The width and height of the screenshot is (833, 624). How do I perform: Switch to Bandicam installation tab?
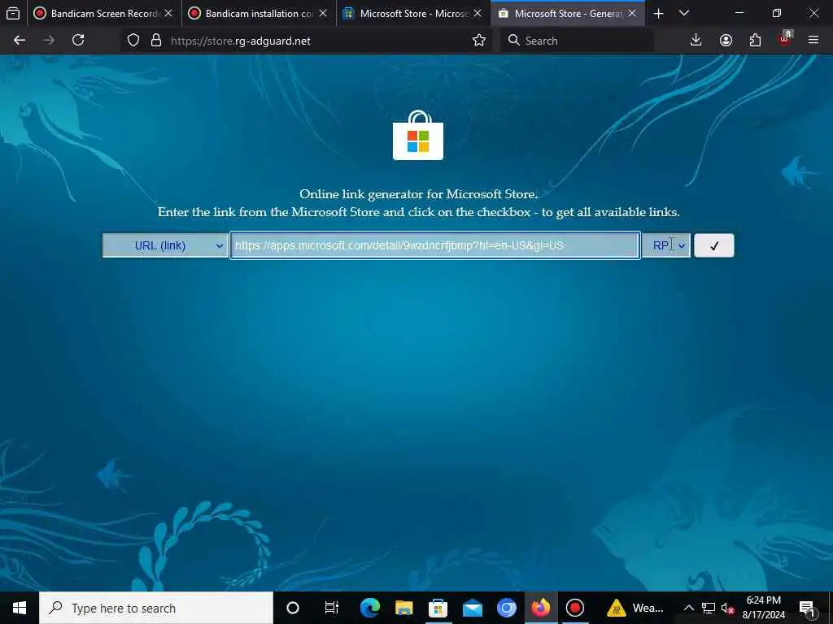(259, 13)
